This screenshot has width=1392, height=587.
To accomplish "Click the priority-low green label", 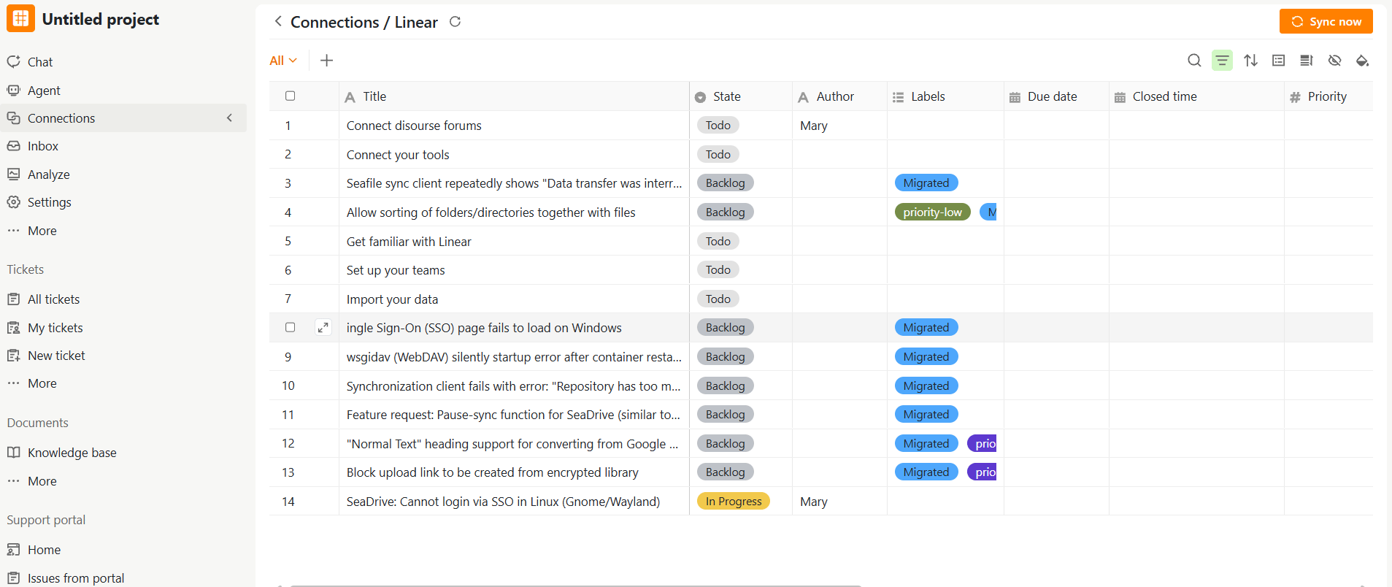I will pyautogui.click(x=932, y=212).
